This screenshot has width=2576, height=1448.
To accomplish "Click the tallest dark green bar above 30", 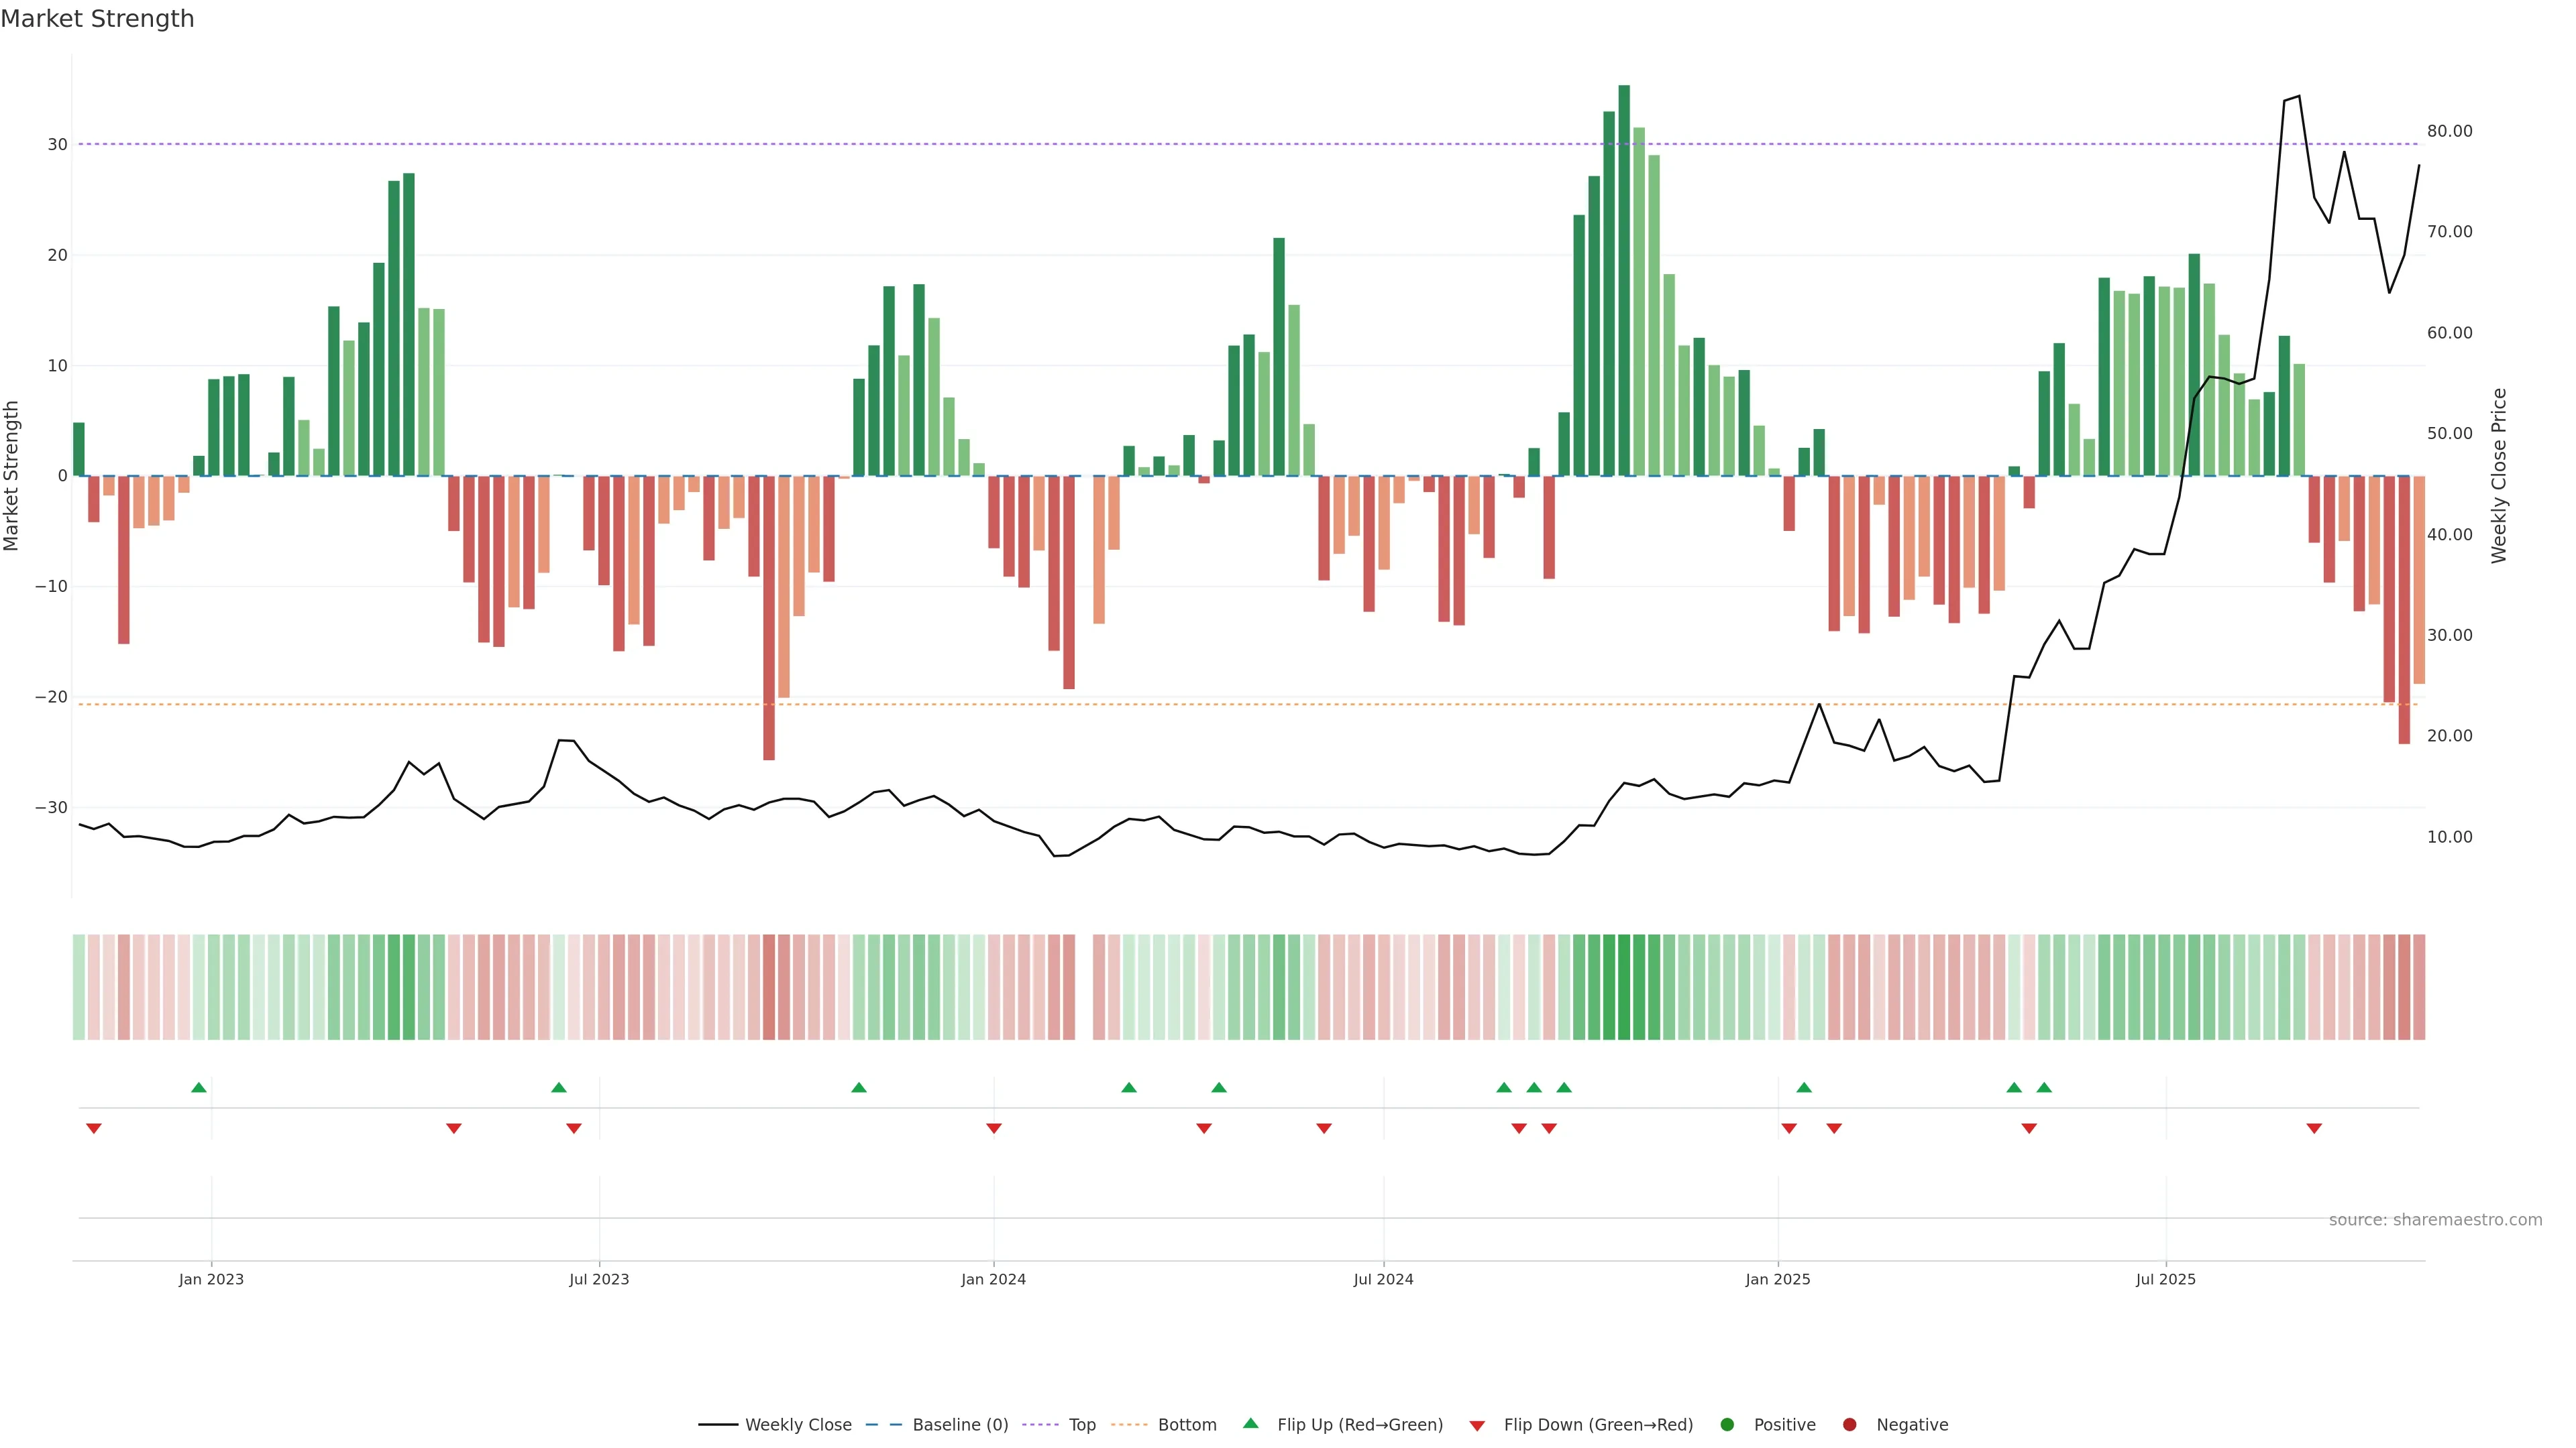I will point(1624,280).
